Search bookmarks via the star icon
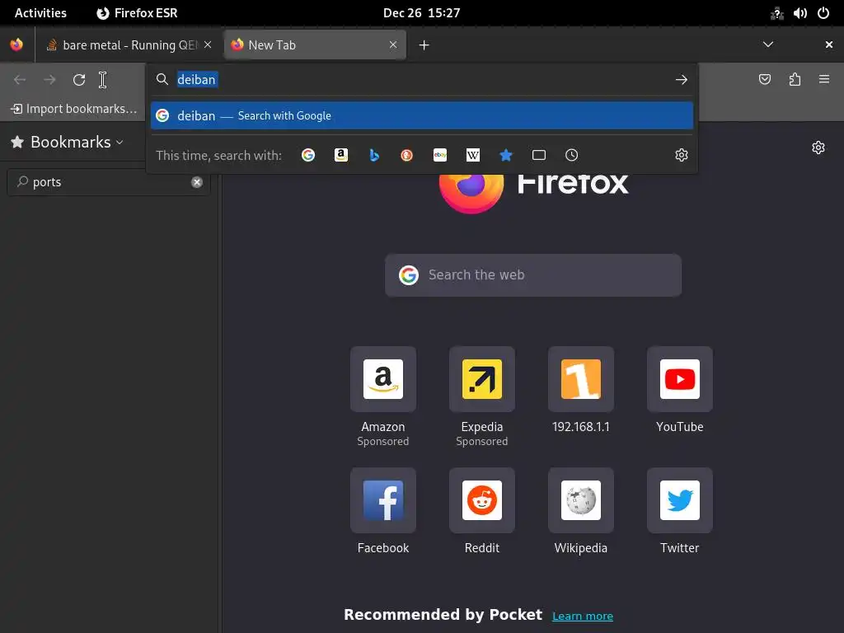The image size is (844, 633). [505, 155]
